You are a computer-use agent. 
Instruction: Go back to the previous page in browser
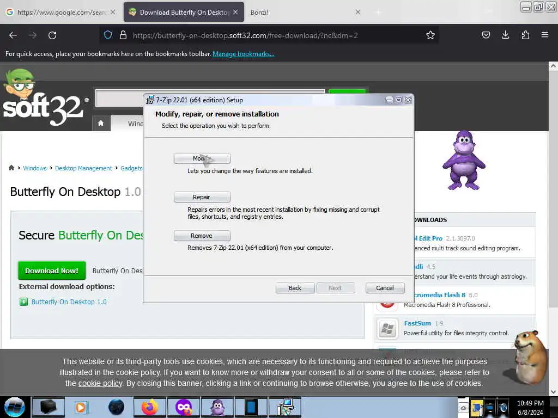click(13, 35)
